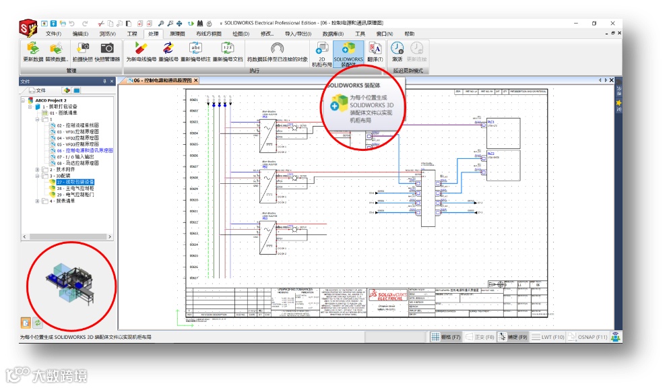
Task: Click the colored components tab icon in file panel
Action: 67,90
